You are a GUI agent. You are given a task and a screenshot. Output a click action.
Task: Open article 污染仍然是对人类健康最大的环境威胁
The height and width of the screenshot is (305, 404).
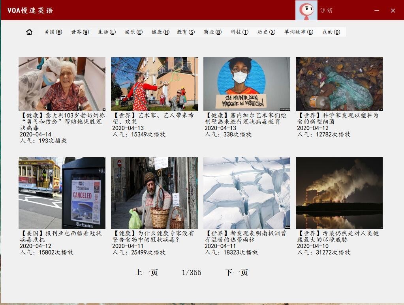coord(338,236)
